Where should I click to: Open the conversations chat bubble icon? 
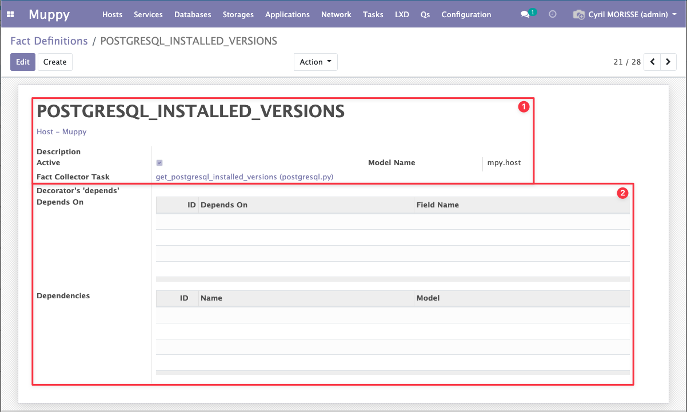point(525,14)
